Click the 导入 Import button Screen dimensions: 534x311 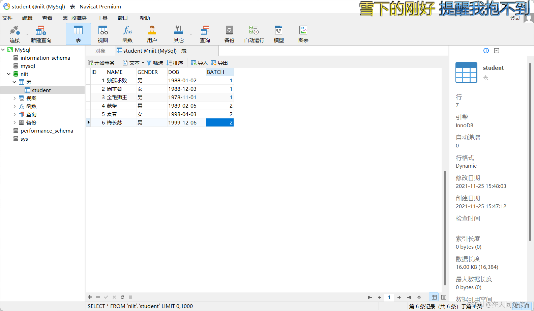coord(199,63)
